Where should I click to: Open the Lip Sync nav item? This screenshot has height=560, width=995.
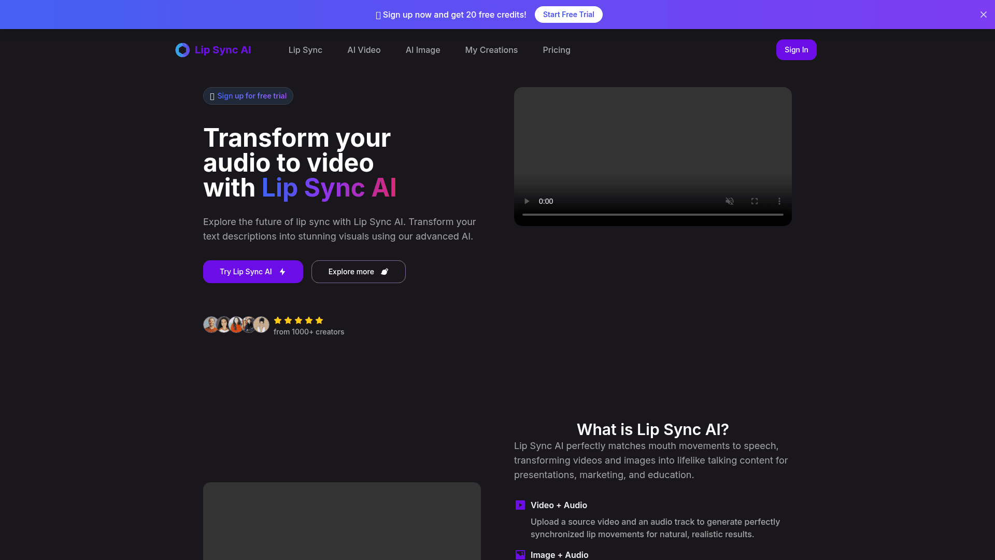click(305, 50)
